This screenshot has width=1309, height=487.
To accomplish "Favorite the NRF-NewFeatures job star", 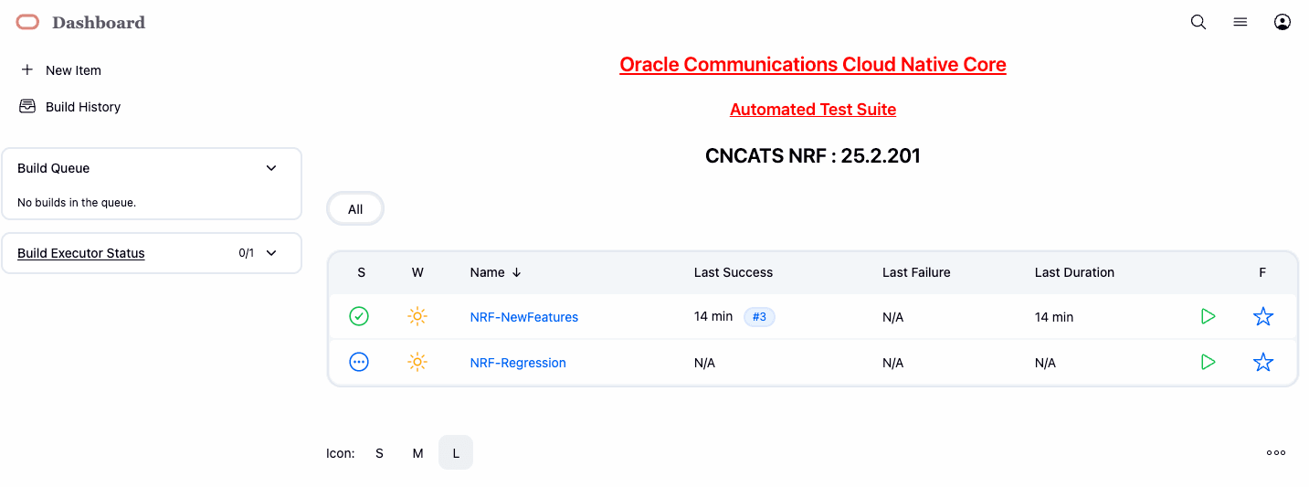I will (x=1263, y=316).
